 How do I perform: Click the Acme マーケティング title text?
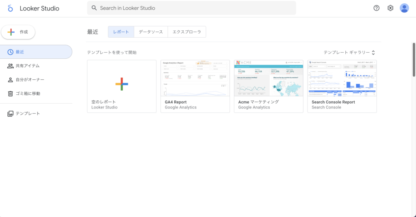(258, 102)
